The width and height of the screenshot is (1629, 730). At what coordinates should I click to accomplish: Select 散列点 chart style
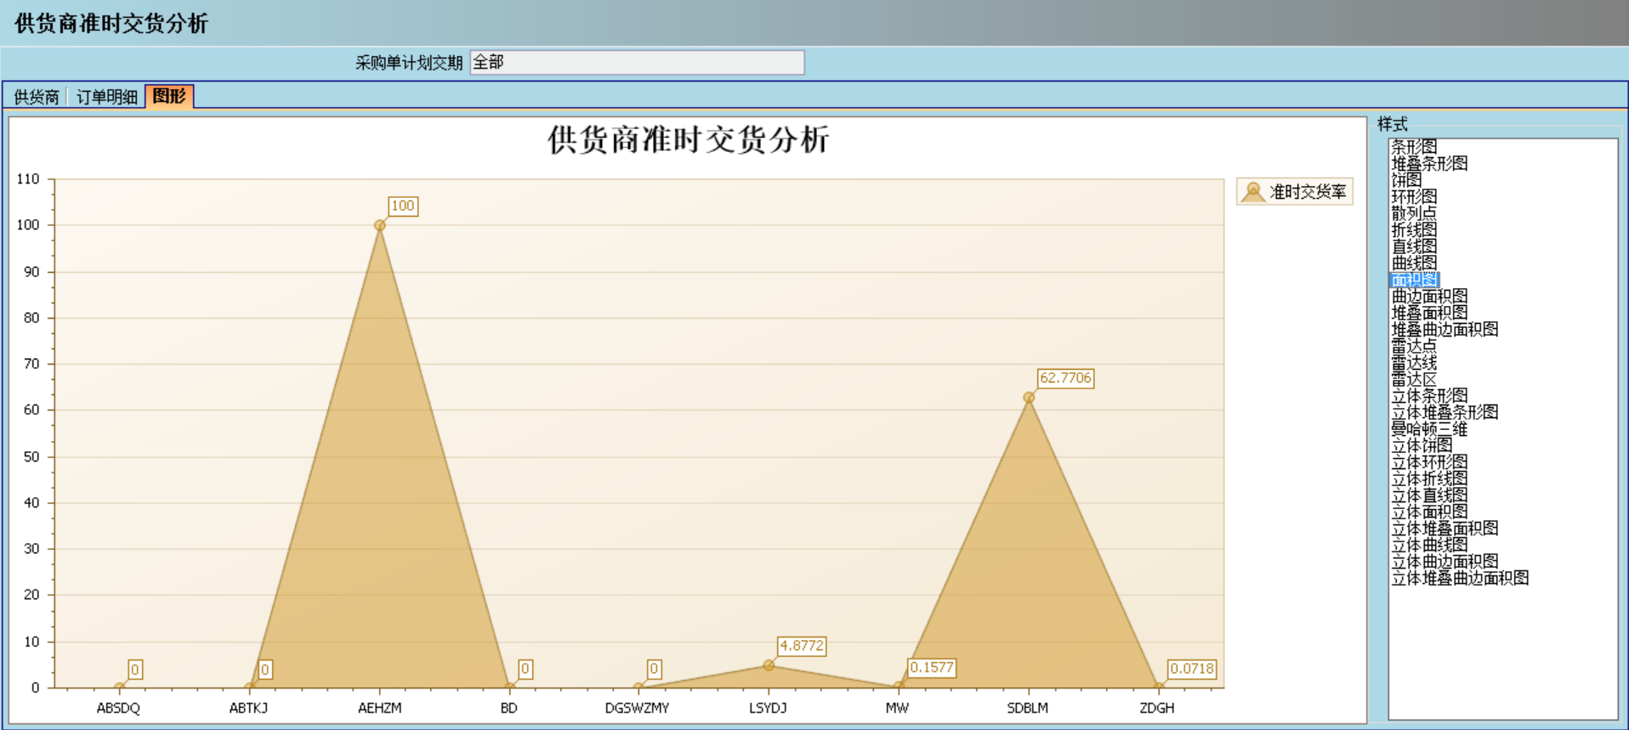[1414, 213]
